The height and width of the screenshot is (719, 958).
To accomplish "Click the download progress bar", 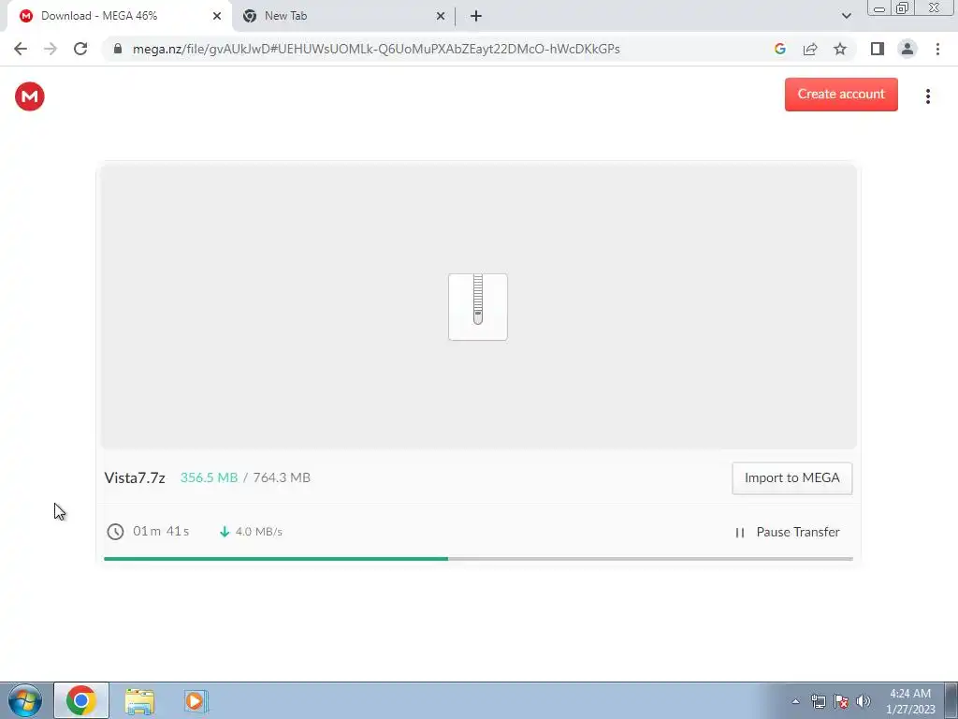I will [478, 559].
